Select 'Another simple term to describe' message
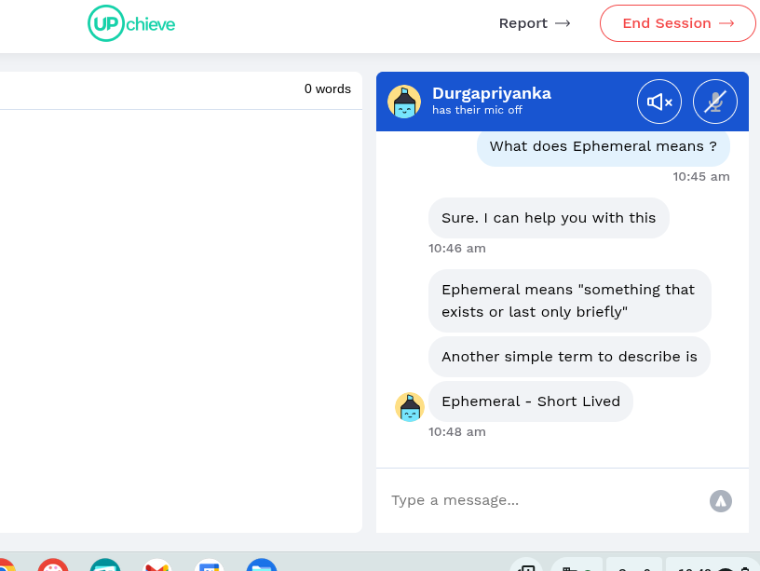The height and width of the screenshot is (571, 760). coord(569,357)
